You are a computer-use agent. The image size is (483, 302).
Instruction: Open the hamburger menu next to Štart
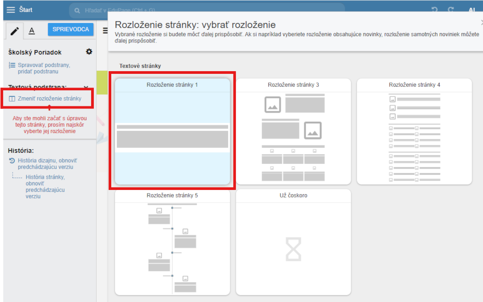click(11, 10)
